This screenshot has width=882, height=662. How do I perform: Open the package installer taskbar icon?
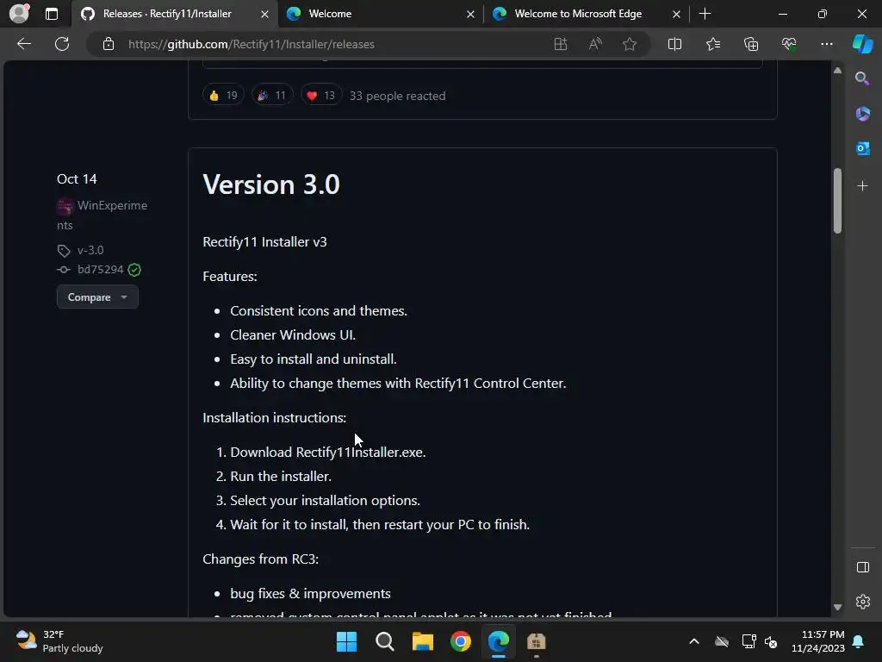pyautogui.click(x=536, y=641)
